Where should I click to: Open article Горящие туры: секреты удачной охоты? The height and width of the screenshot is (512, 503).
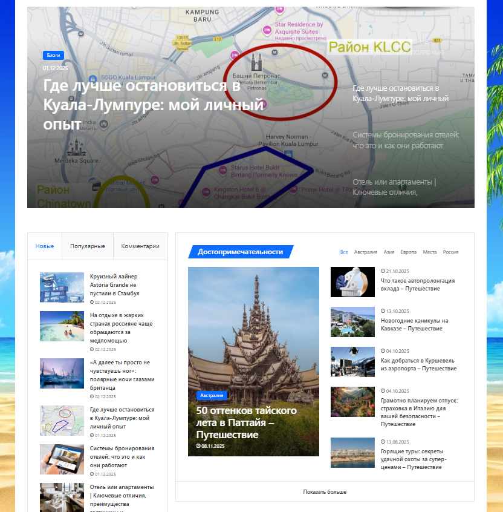pyautogui.click(x=414, y=459)
